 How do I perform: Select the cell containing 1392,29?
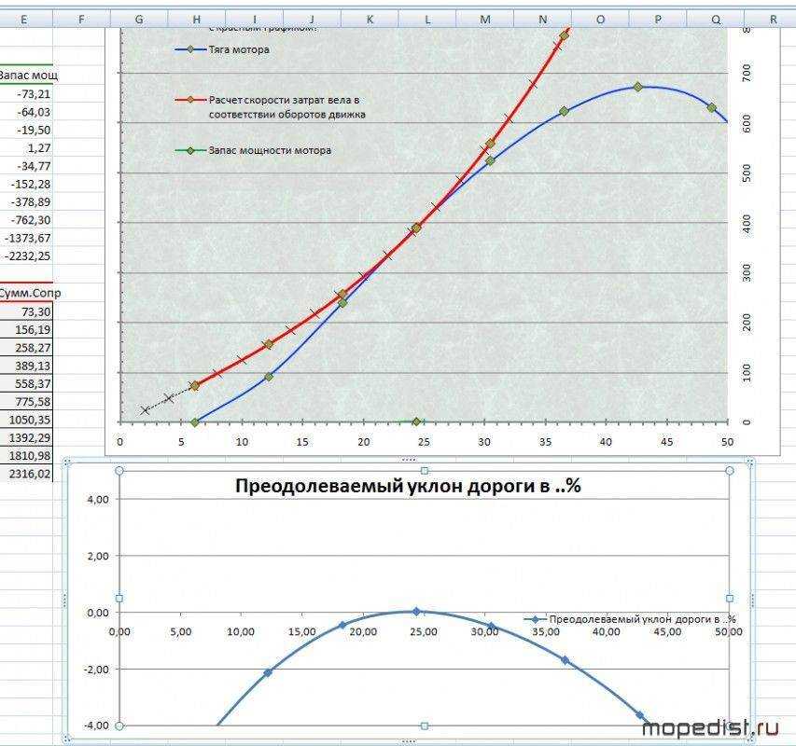click(x=26, y=437)
